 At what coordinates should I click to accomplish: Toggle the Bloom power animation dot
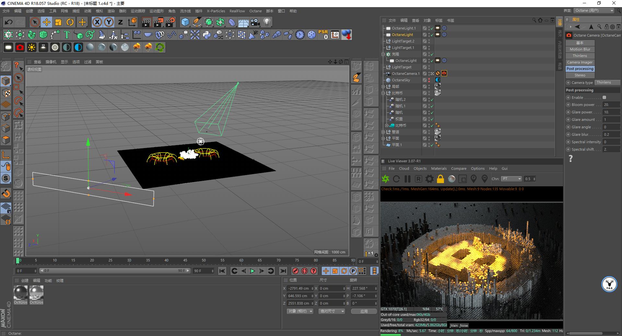click(x=568, y=105)
